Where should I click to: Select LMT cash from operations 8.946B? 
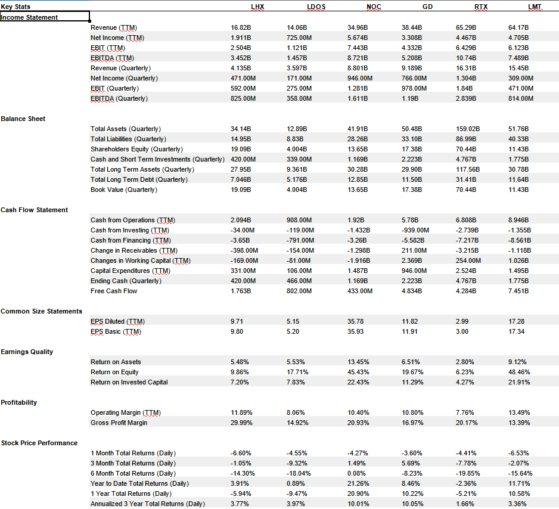point(518,220)
